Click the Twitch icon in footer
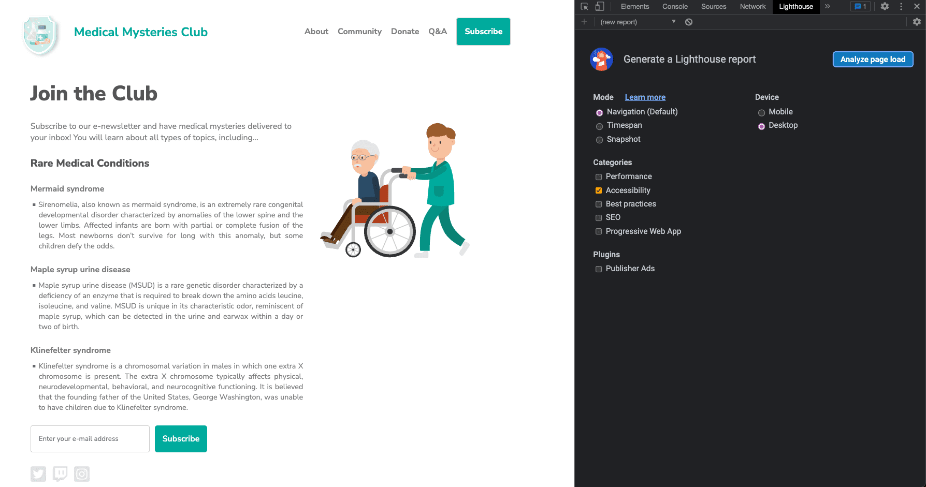The width and height of the screenshot is (926, 487). pyautogui.click(x=60, y=474)
